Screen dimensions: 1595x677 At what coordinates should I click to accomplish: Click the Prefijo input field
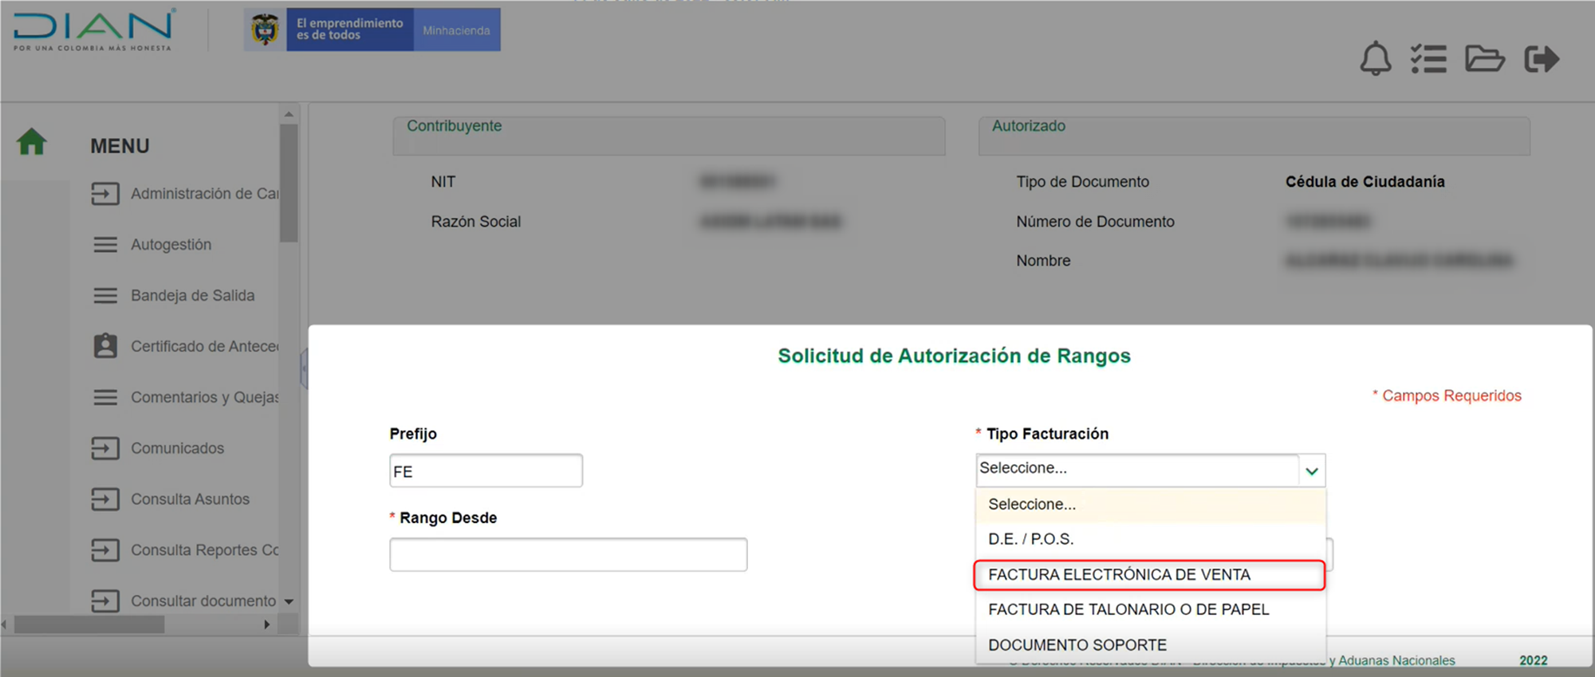click(x=486, y=471)
